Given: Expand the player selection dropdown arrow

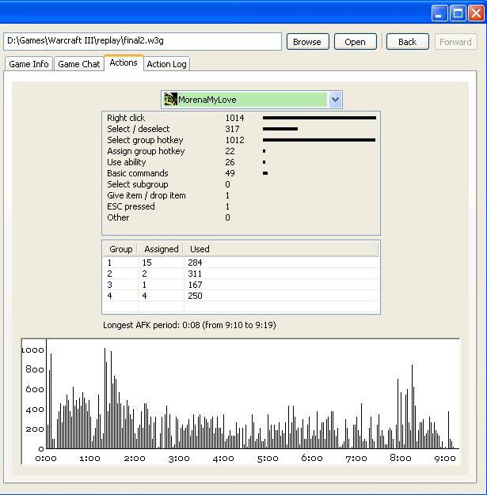Looking at the screenshot, I should 335,100.
